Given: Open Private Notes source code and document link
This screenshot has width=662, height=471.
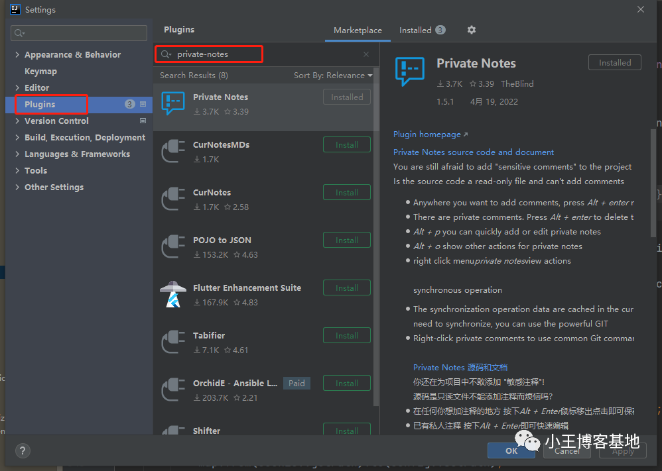Looking at the screenshot, I should (x=473, y=152).
